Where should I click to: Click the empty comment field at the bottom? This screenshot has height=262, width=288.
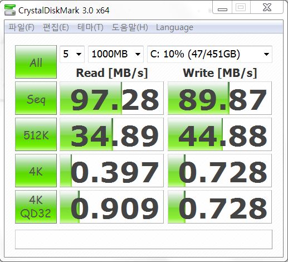pos(144,239)
